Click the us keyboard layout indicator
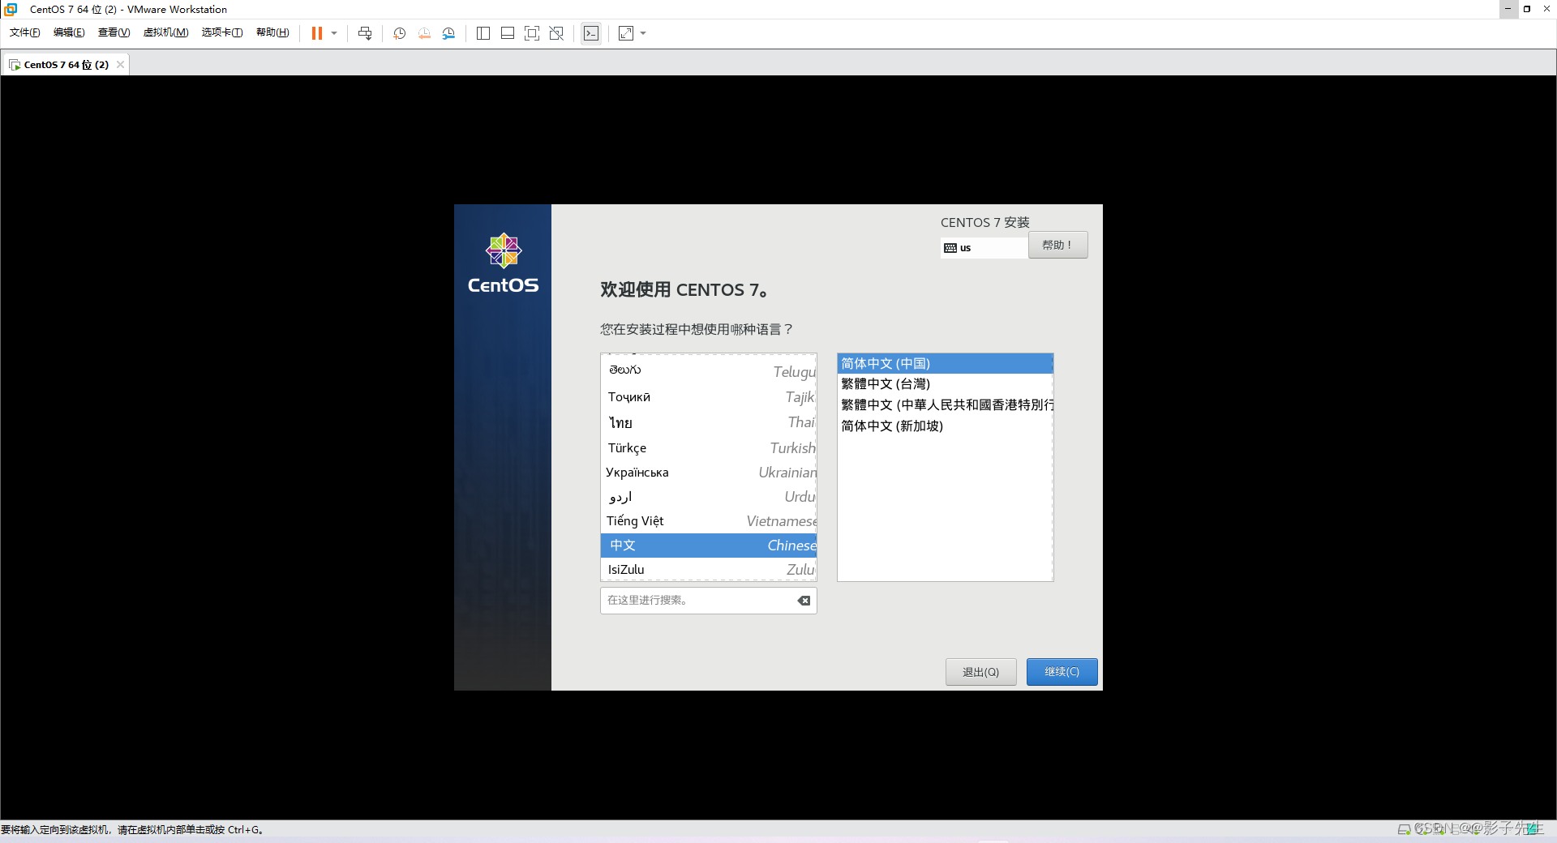The width and height of the screenshot is (1557, 843). (x=984, y=248)
